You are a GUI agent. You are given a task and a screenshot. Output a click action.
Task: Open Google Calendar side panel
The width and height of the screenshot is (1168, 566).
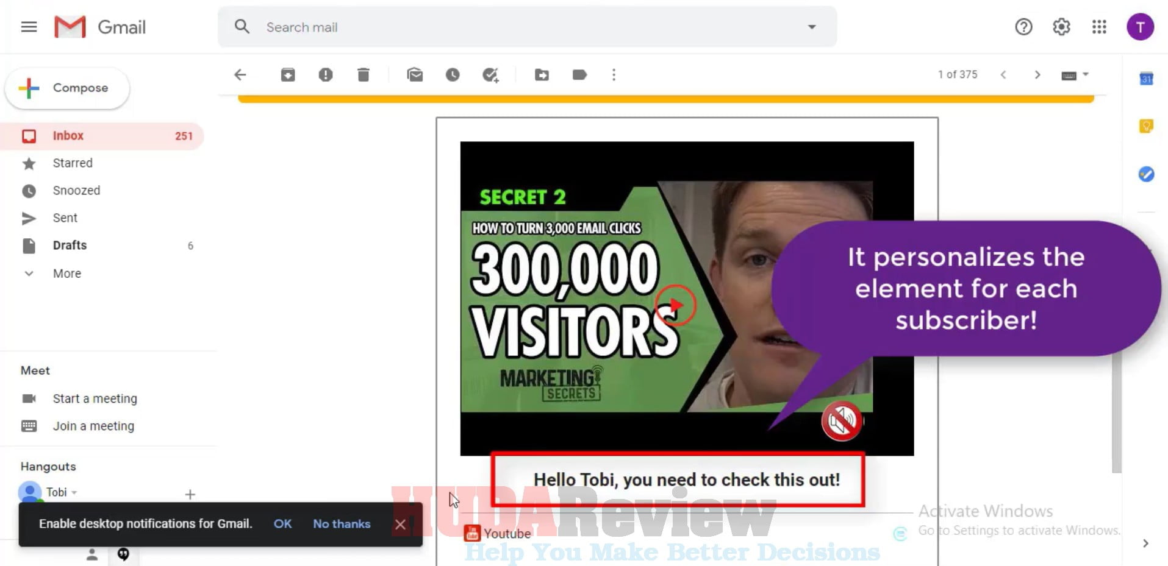(1147, 79)
